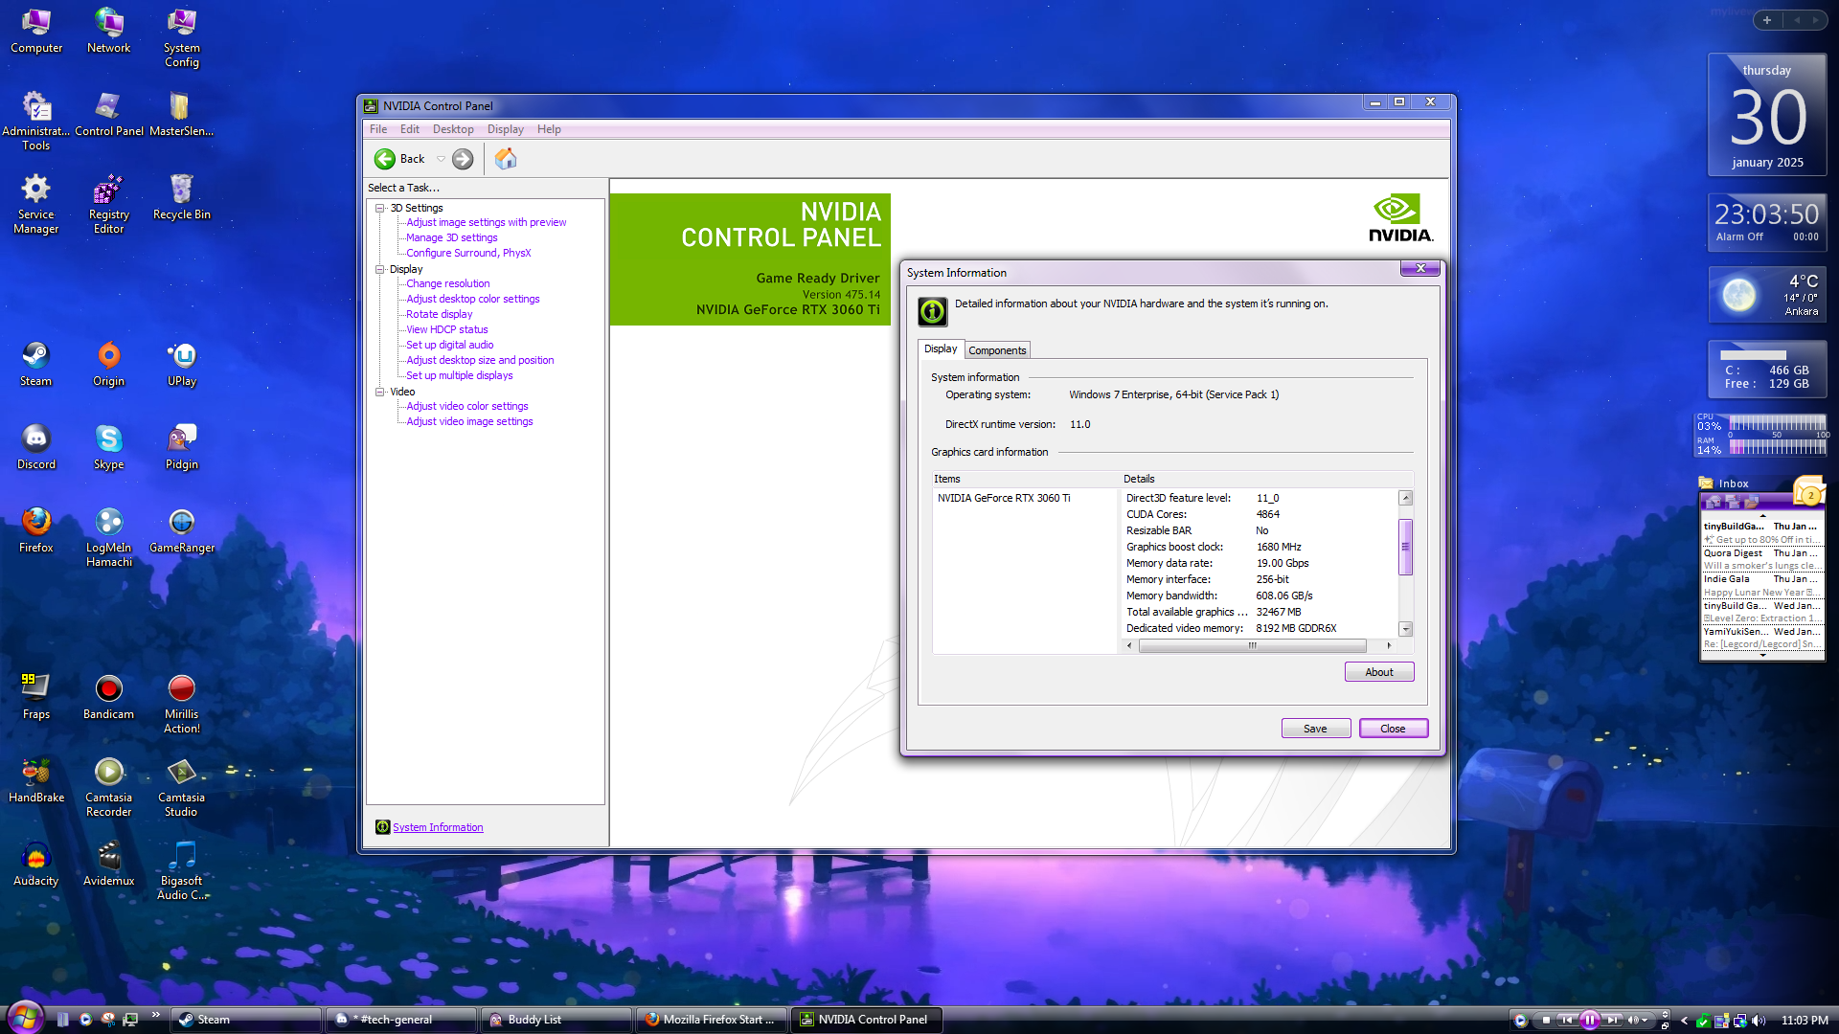Click the green Back arrow icon

tap(385, 159)
